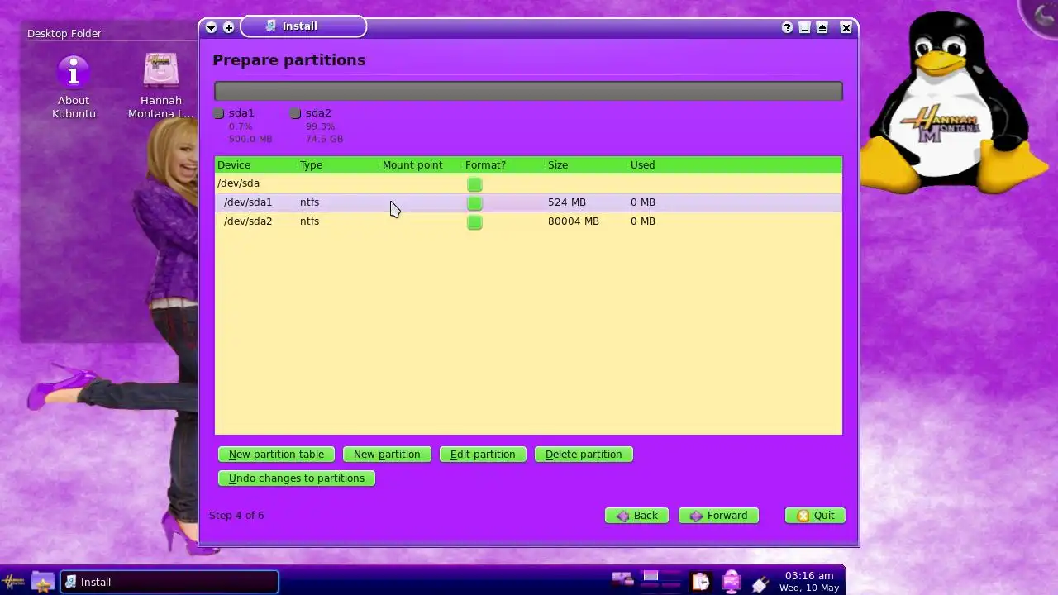
Task: Click the pink monitor tray icon
Action: coord(731,582)
